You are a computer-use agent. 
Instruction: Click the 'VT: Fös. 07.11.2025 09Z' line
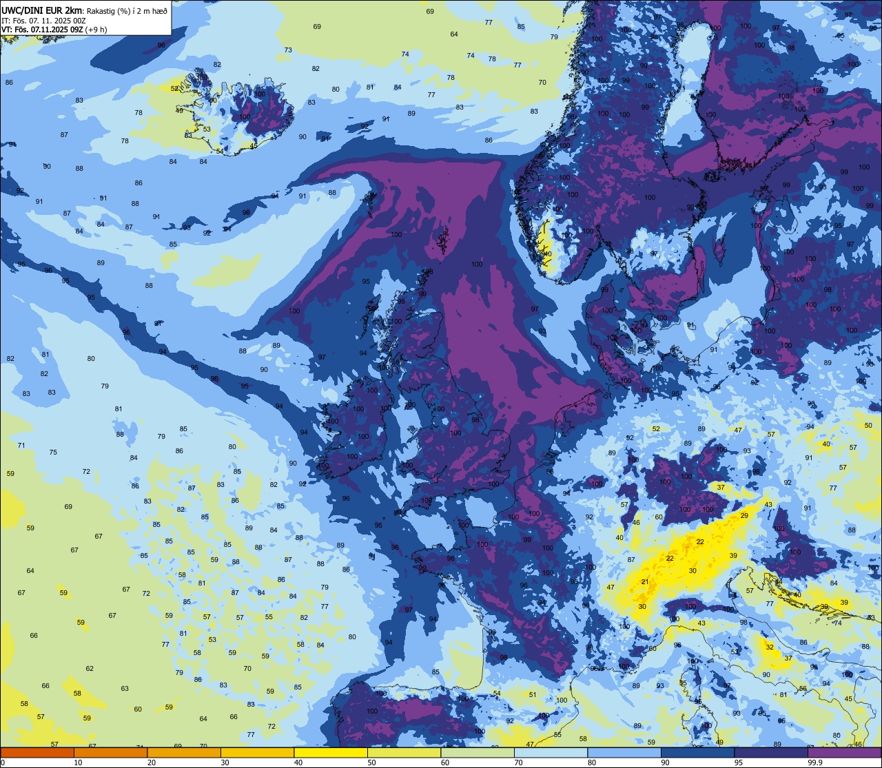tap(41, 30)
